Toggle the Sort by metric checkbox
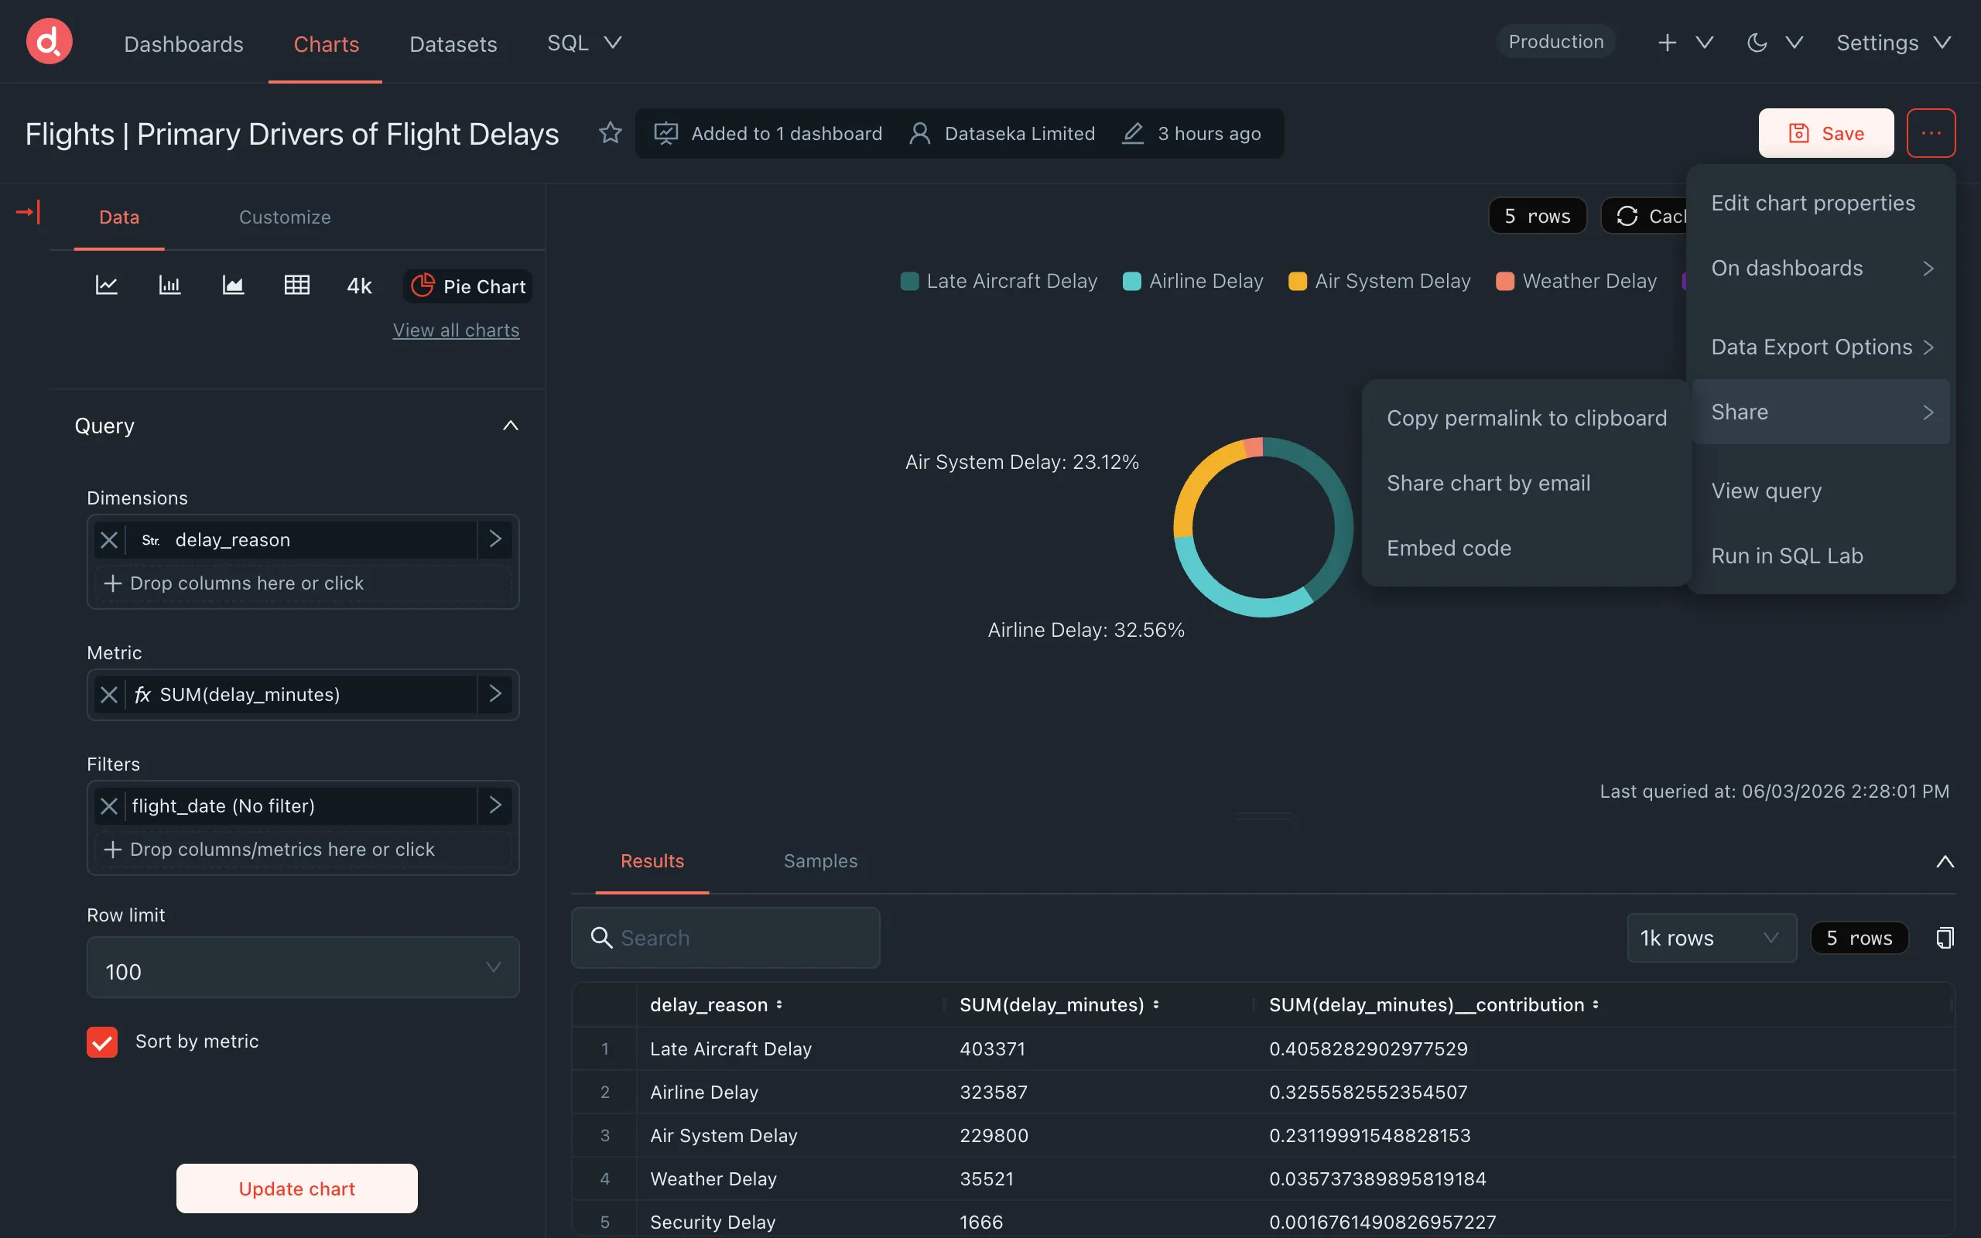Image resolution: width=1981 pixels, height=1238 pixels. coord(102,1041)
